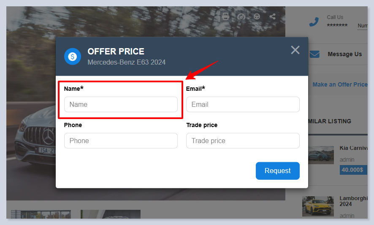Click into the Phone input field
This screenshot has height=225, width=374.
tap(121, 141)
